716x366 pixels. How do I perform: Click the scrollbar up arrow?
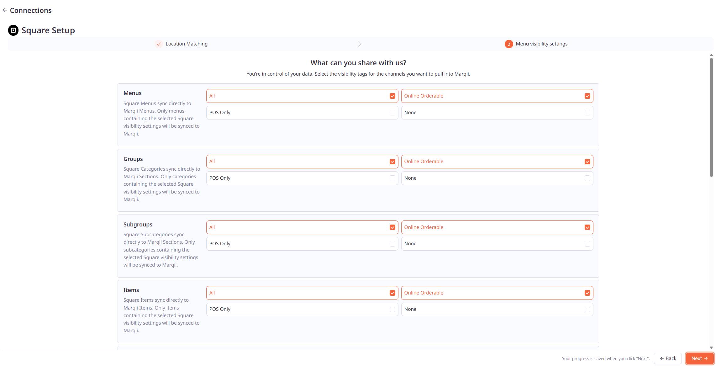click(711, 55)
